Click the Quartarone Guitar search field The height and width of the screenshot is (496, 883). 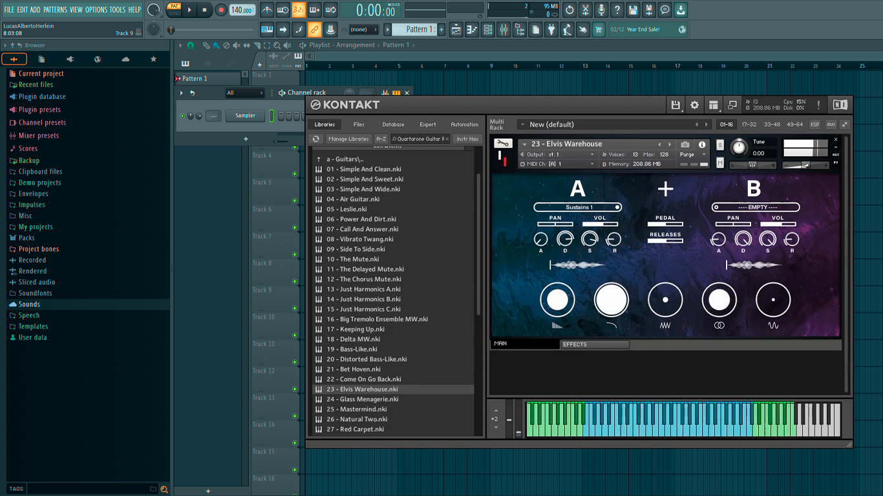coord(420,139)
